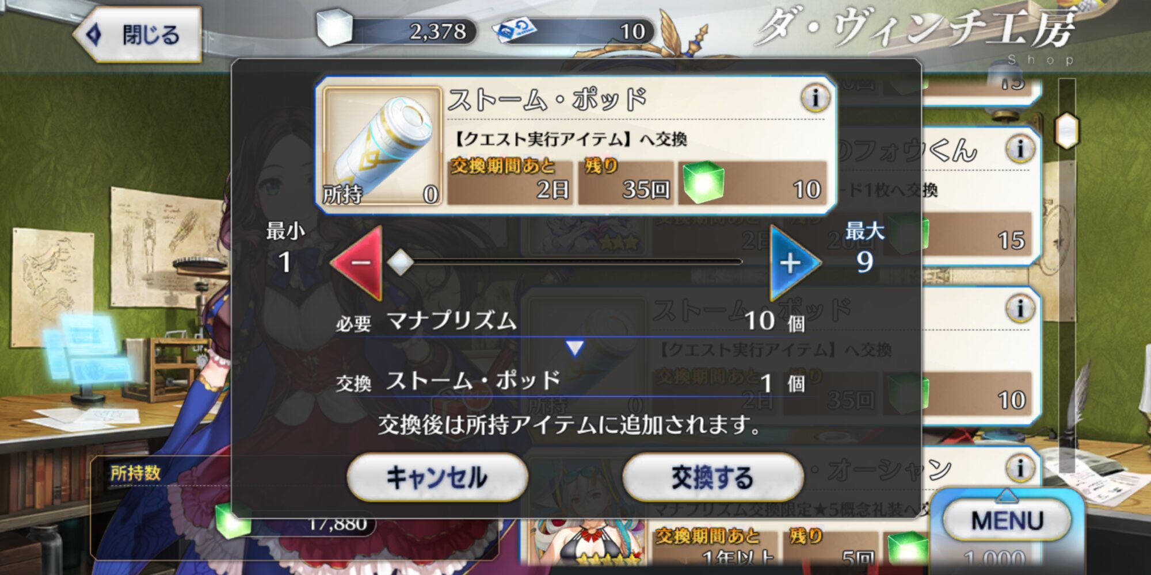1151x575 pixels.
Task: Cancel the exchange with キャンセル
Action: point(437,477)
